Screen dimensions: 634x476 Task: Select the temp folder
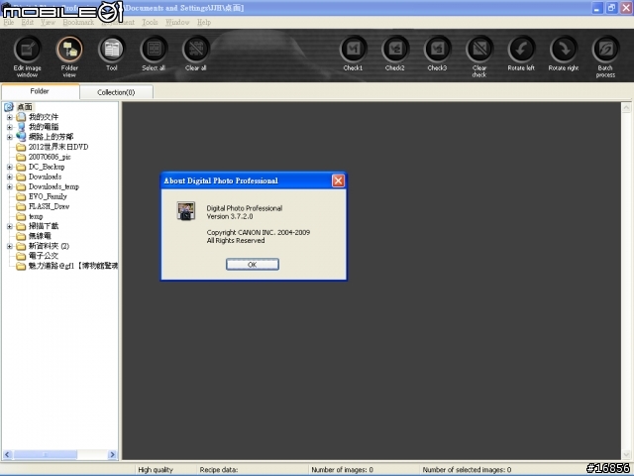[36, 216]
